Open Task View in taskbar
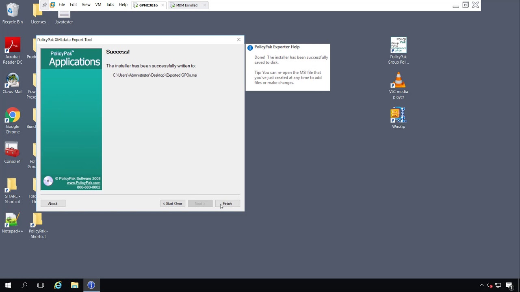This screenshot has width=520, height=292. point(41,285)
